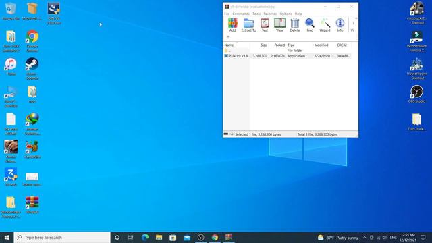The height and width of the screenshot is (243, 432).
Task: Launch the Wizard from the toolbar
Action: point(325,25)
